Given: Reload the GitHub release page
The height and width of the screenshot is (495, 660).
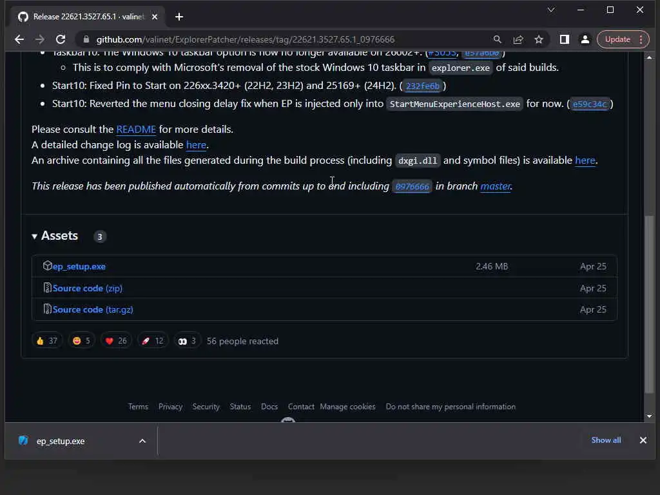Looking at the screenshot, I should [61, 39].
